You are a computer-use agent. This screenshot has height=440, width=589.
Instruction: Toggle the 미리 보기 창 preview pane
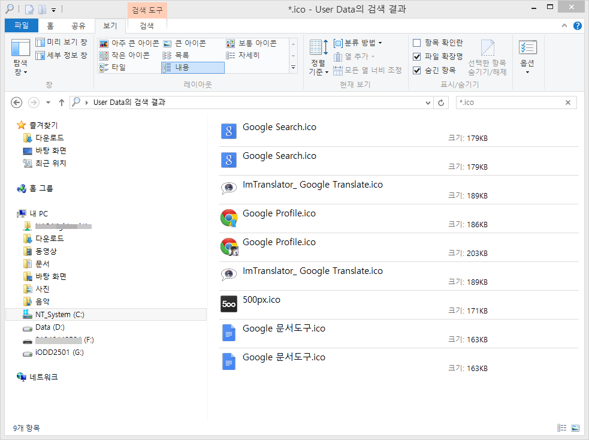point(62,42)
